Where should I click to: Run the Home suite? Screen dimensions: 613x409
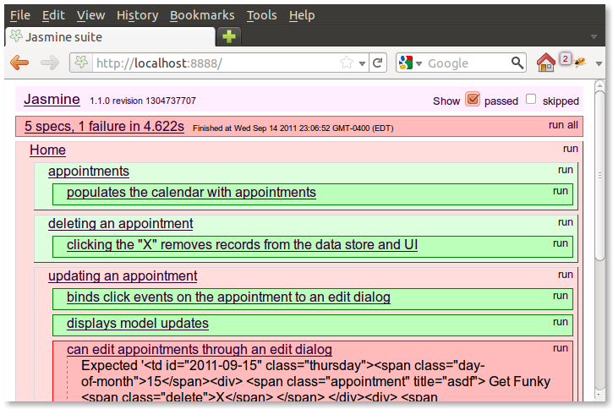point(571,149)
